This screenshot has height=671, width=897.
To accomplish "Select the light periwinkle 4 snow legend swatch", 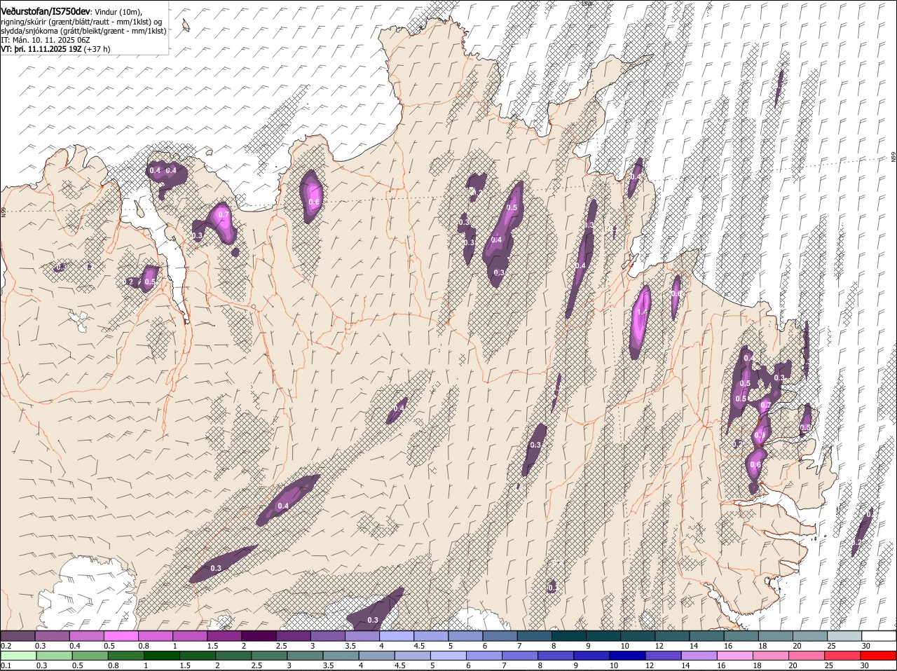I will click(x=397, y=635).
